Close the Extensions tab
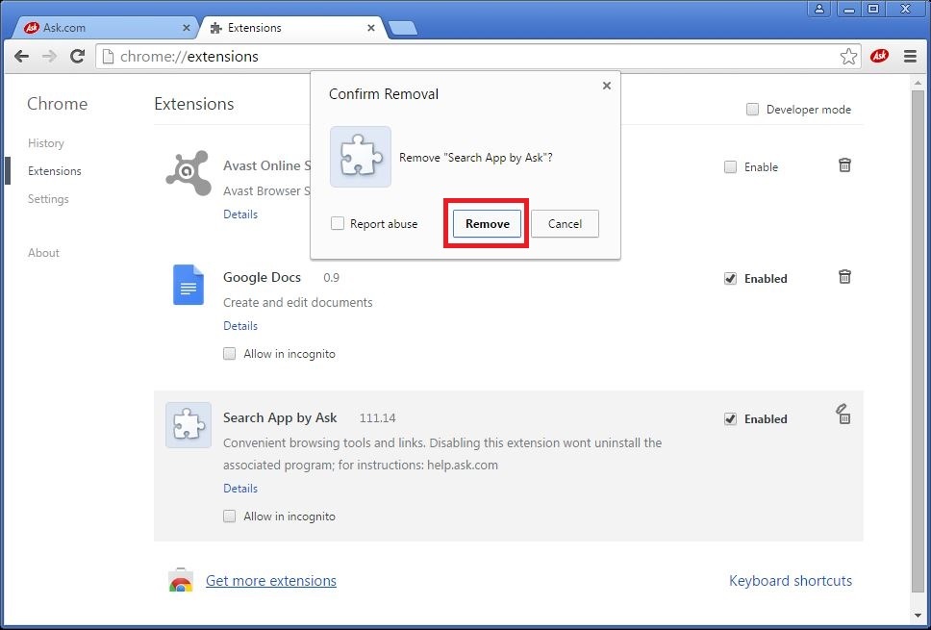 (371, 28)
